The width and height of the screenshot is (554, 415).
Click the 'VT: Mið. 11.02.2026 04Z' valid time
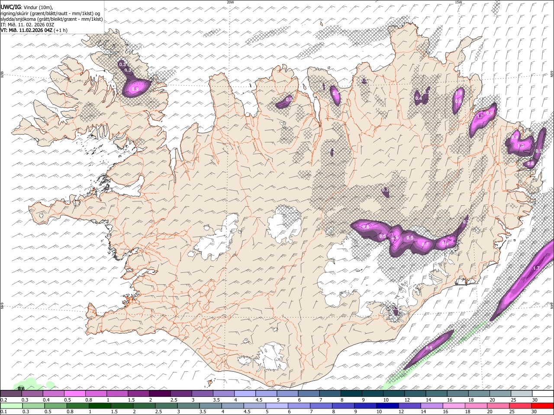point(27,30)
